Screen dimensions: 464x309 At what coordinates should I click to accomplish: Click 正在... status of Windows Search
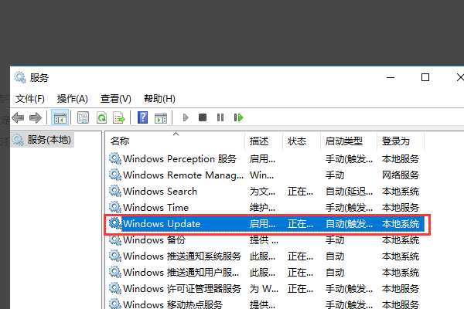[x=300, y=192]
